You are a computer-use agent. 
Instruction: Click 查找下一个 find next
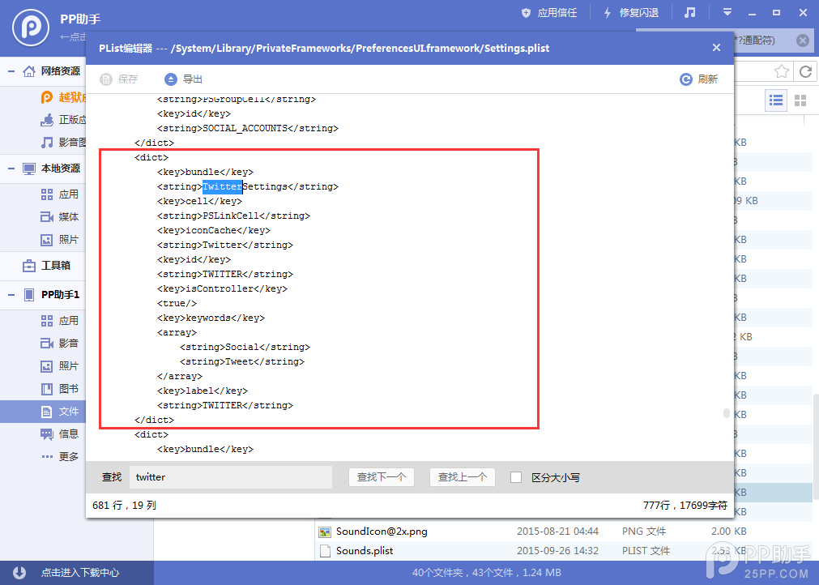[382, 477]
